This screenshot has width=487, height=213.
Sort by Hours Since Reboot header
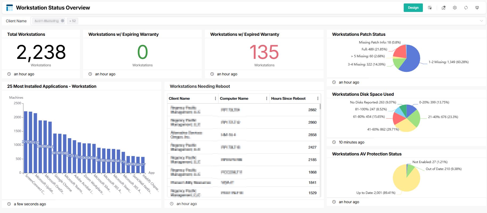pyautogui.click(x=288, y=98)
